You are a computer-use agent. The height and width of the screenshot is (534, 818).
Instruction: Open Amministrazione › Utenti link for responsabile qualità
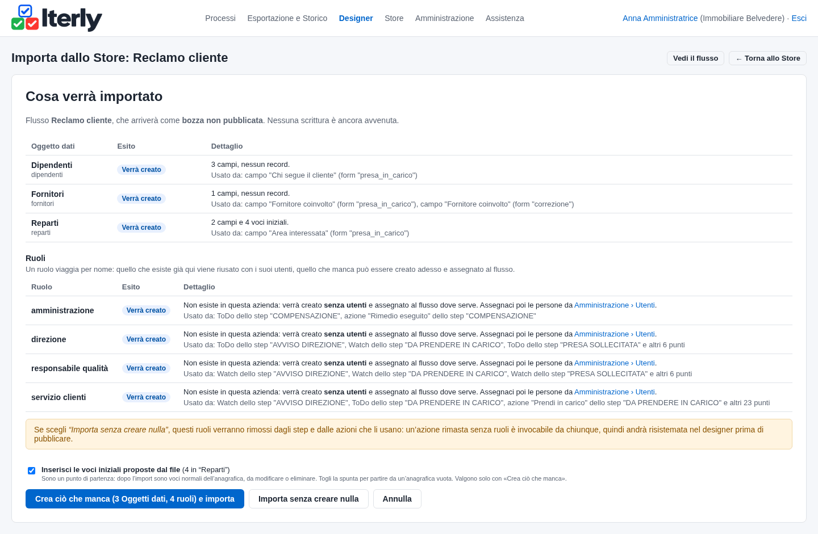click(614, 363)
